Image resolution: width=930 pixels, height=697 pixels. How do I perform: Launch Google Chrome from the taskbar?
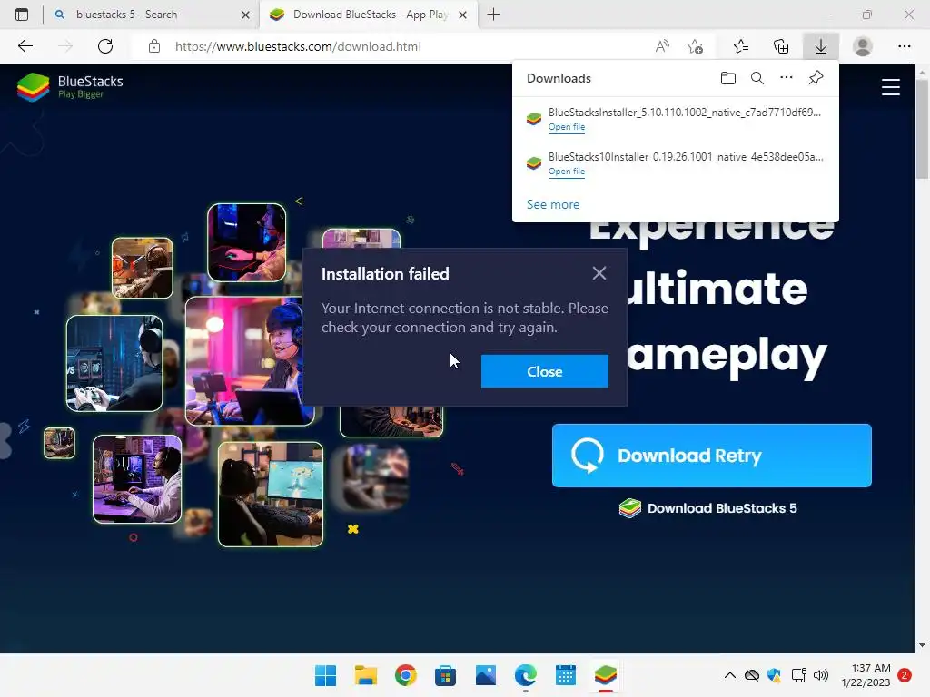click(406, 675)
